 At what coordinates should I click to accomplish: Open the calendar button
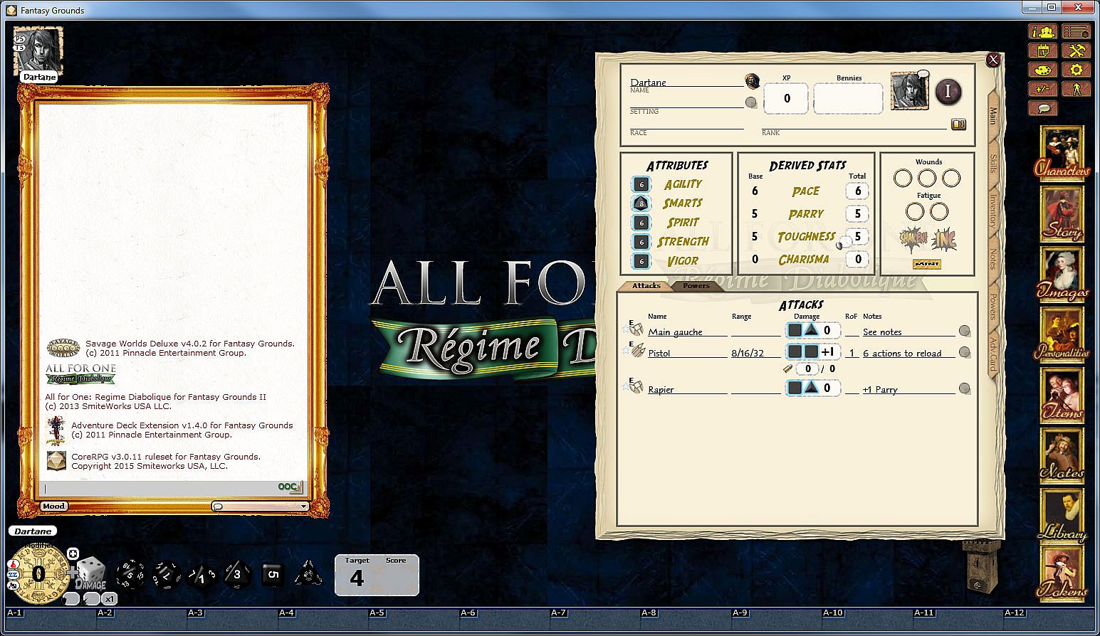[1043, 51]
